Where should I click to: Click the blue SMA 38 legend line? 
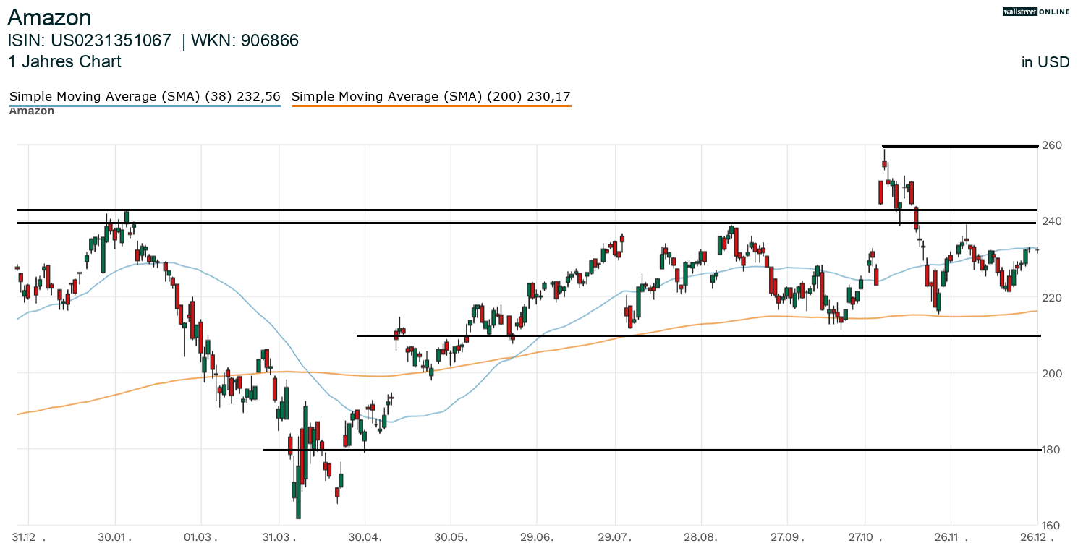tap(145, 106)
